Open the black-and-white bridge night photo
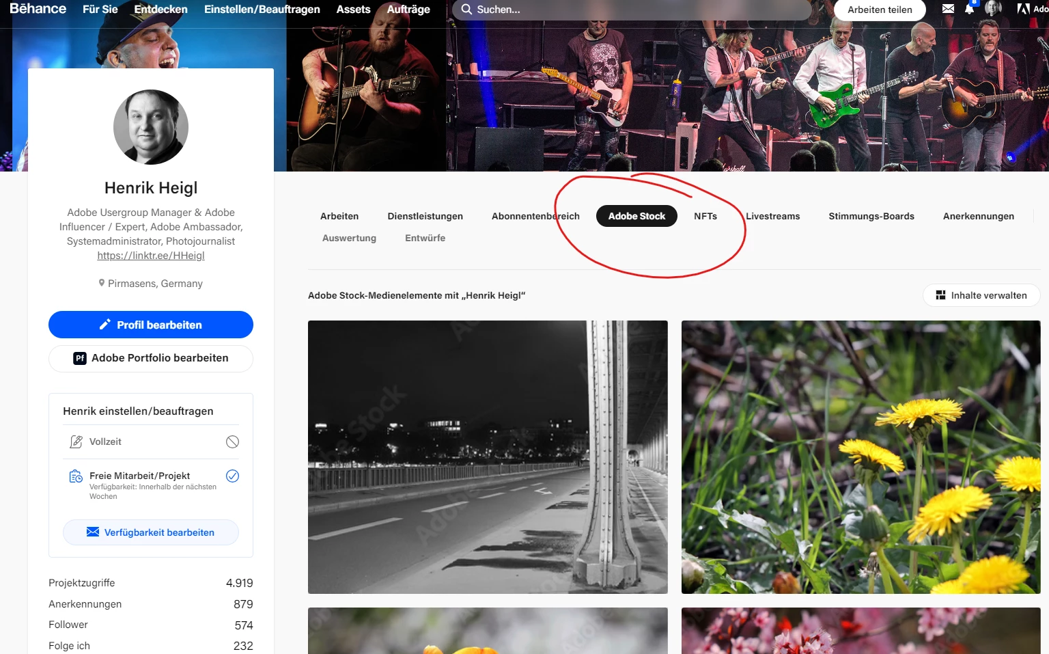This screenshot has height=654, width=1049. (x=488, y=457)
